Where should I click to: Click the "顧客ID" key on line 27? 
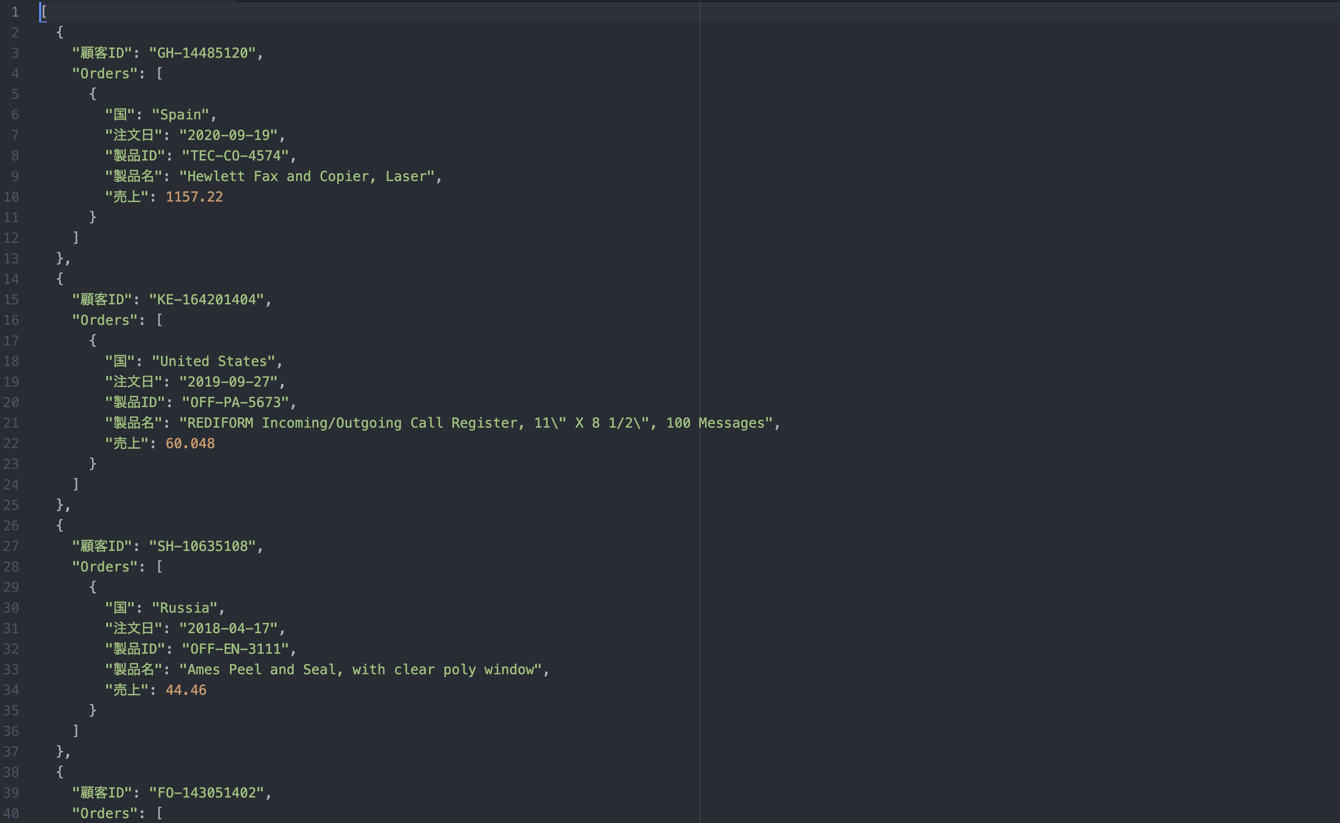point(102,546)
